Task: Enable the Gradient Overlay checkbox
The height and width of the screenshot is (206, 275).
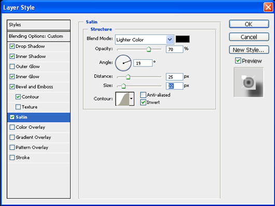Action: (12, 137)
